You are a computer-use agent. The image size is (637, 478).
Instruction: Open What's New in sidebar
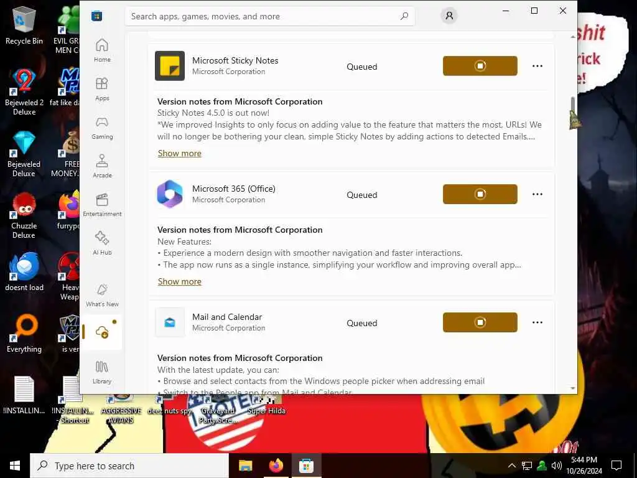[x=102, y=295]
